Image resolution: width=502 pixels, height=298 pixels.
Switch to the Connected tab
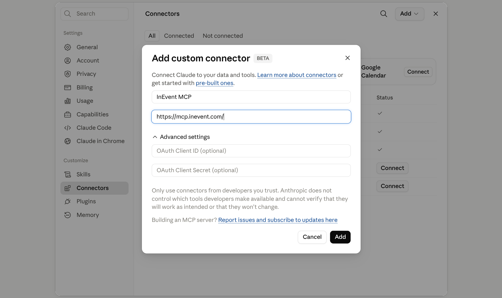[x=179, y=36]
